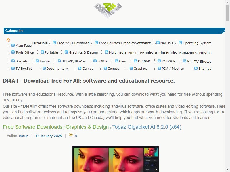Click the RSS icon beside Documentary
This screenshot has height=172, width=230.
44,68
